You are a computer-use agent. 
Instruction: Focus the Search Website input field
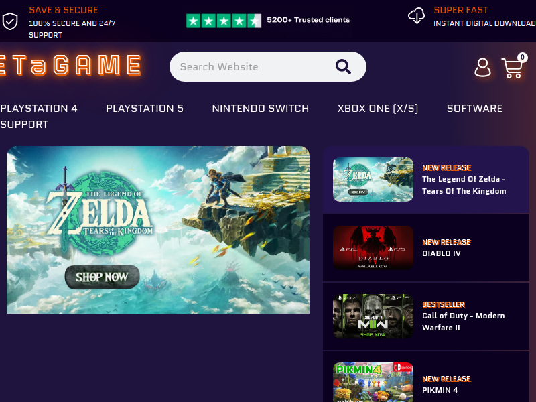(267, 66)
